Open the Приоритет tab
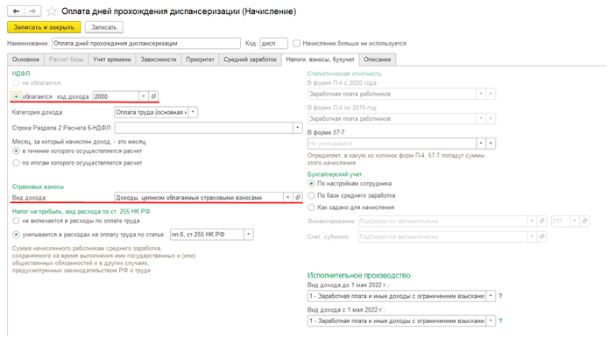608x338 pixels. coord(200,60)
